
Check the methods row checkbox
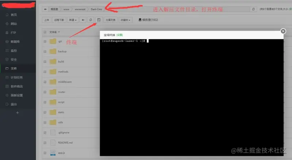45,72
